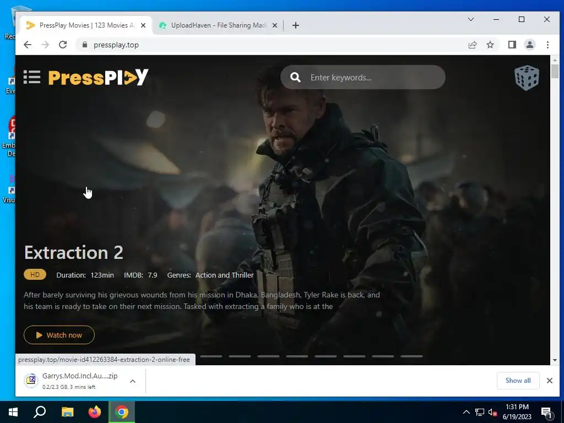
Task: Click the Action and Thriller genres text
Action: [225, 275]
